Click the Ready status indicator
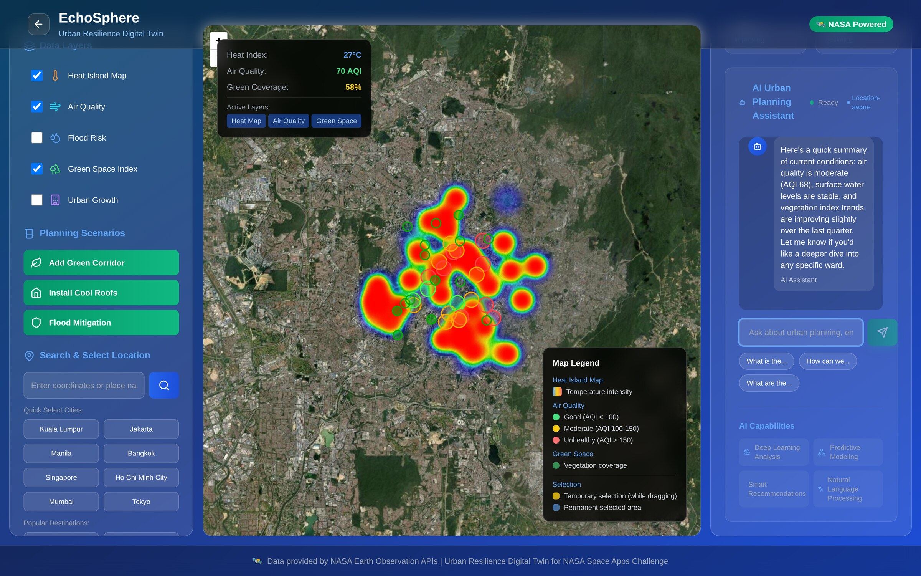 point(824,103)
